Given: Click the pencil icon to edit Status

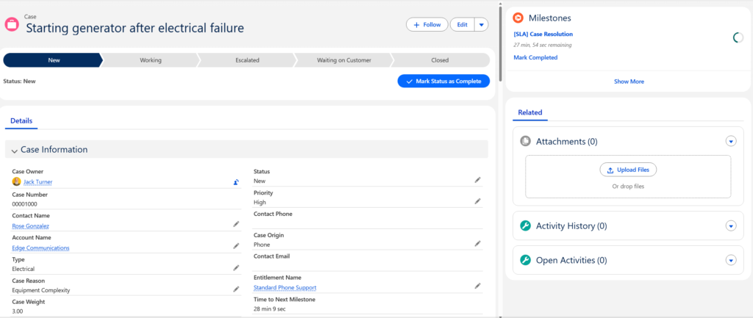Looking at the screenshot, I should [x=477, y=179].
